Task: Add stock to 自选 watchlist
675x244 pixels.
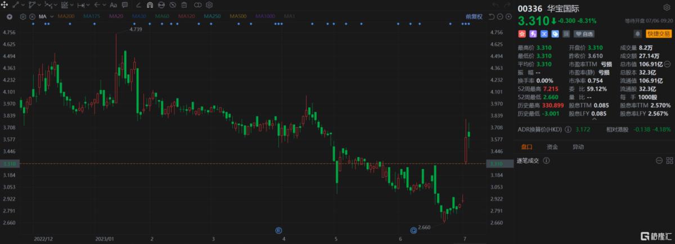Action: coord(584,34)
